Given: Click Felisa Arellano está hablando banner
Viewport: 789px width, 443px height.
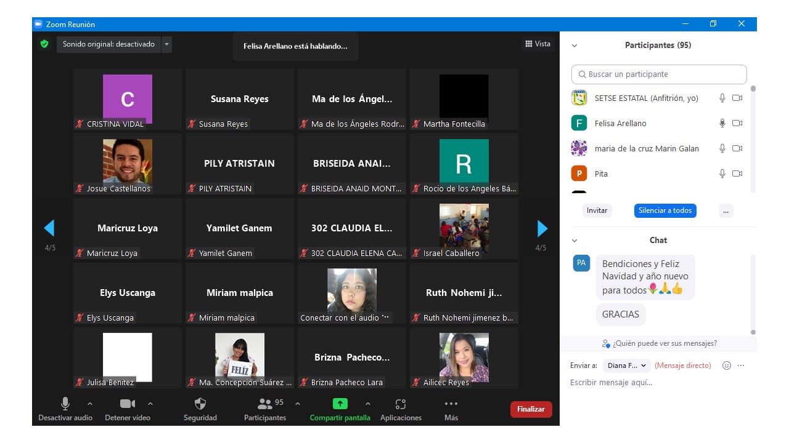Looking at the screenshot, I should 295,46.
